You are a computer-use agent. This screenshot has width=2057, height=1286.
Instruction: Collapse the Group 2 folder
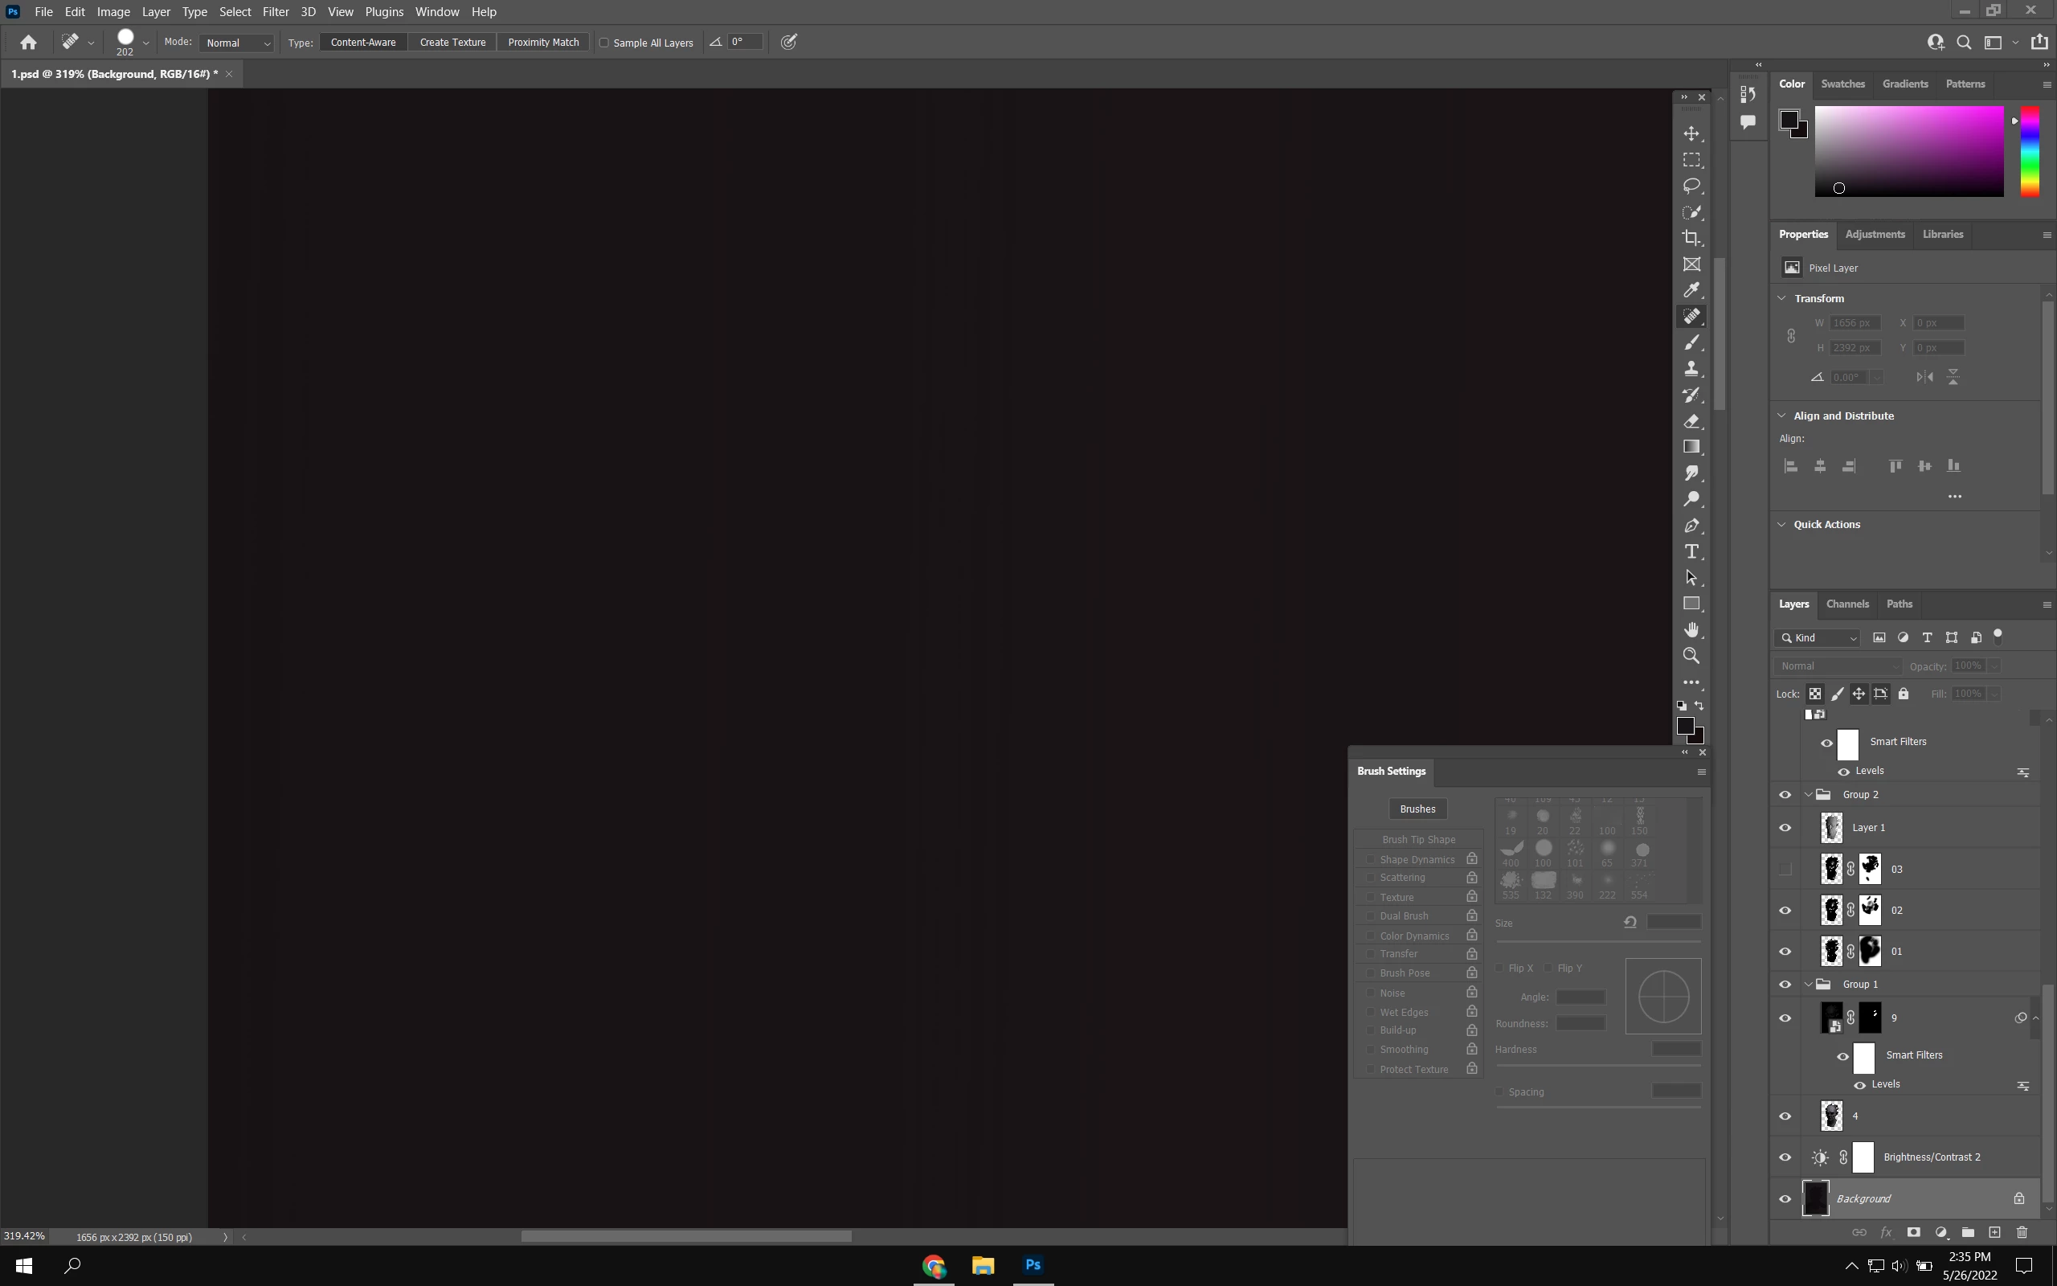click(1808, 794)
